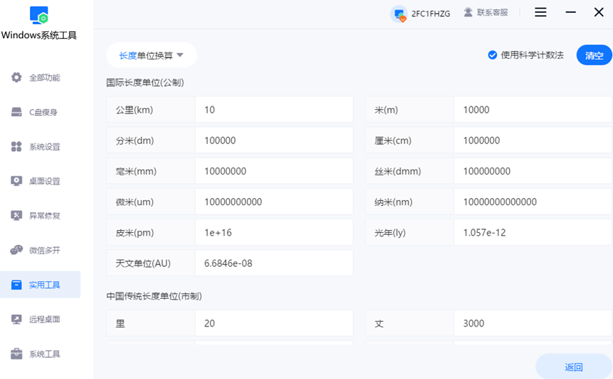The height and width of the screenshot is (379, 613).
Task: Click the 里 field showing 20
Action: 274,323
